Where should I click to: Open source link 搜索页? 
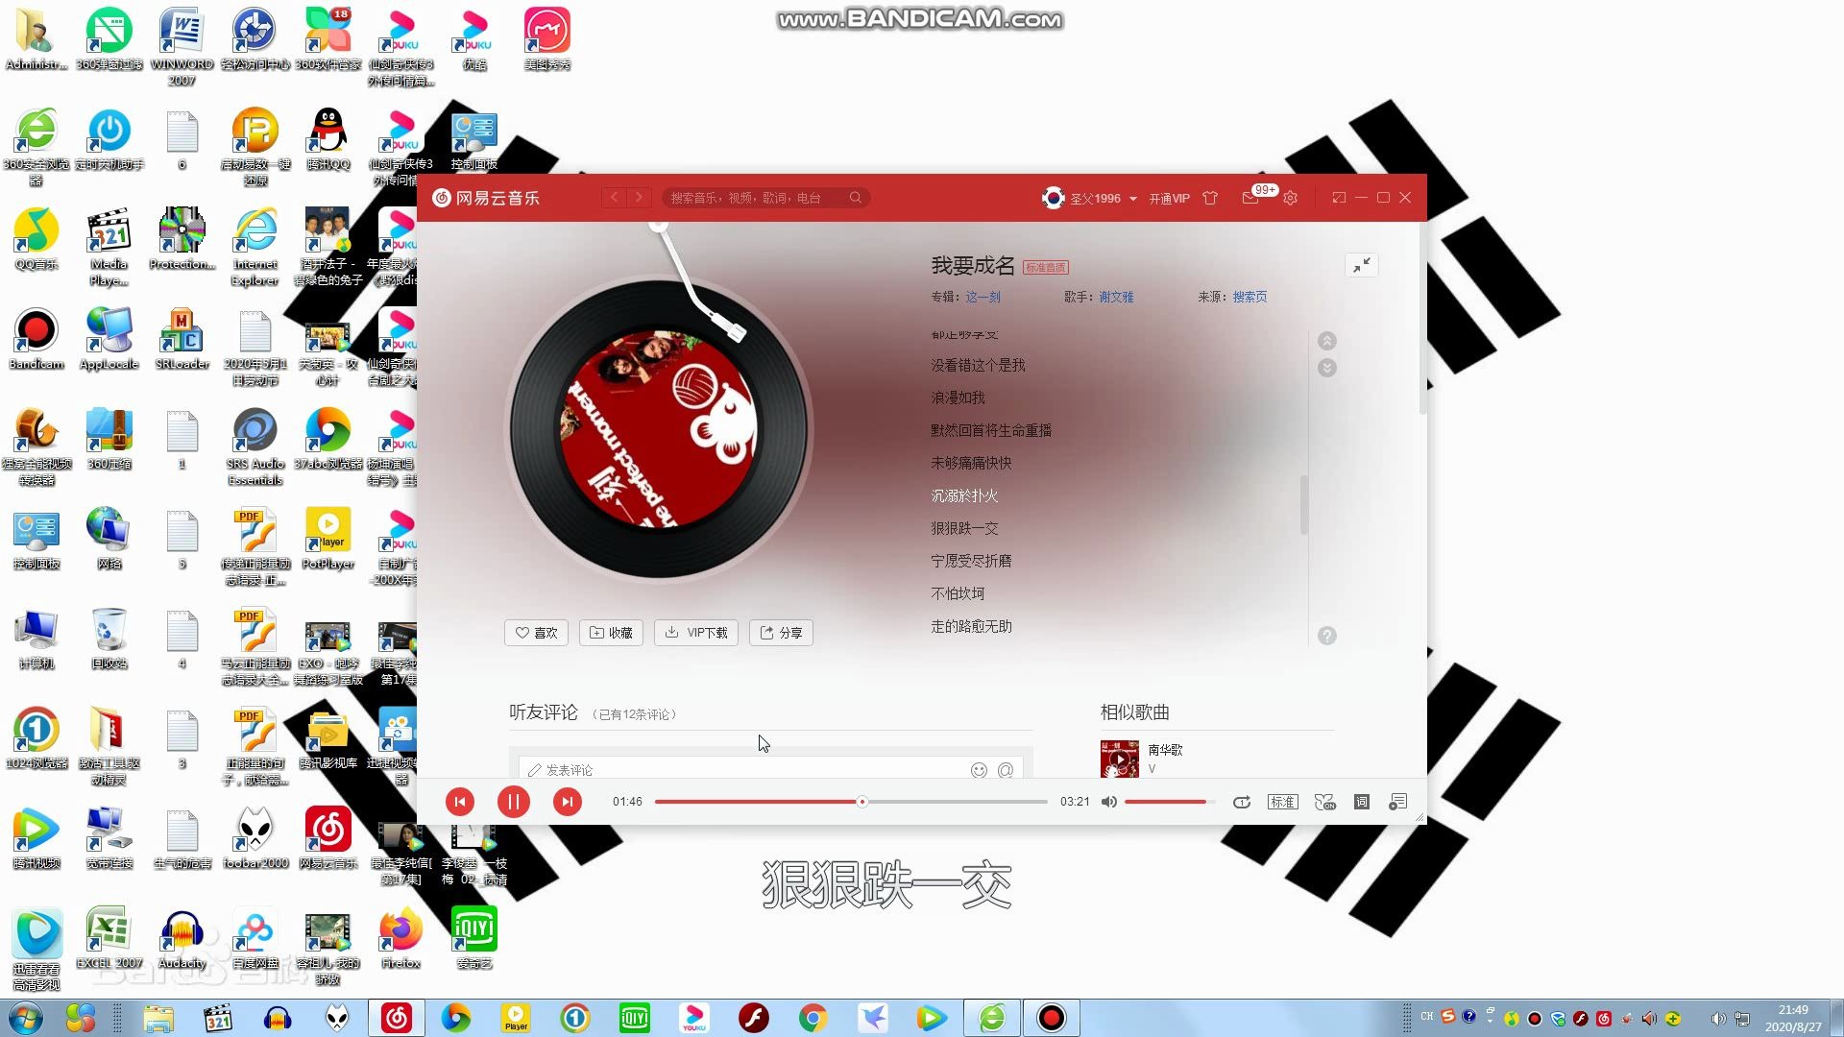pyautogui.click(x=1250, y=298)
